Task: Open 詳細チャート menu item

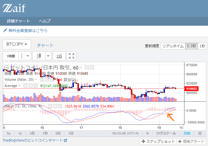Action: pos(18,21)
